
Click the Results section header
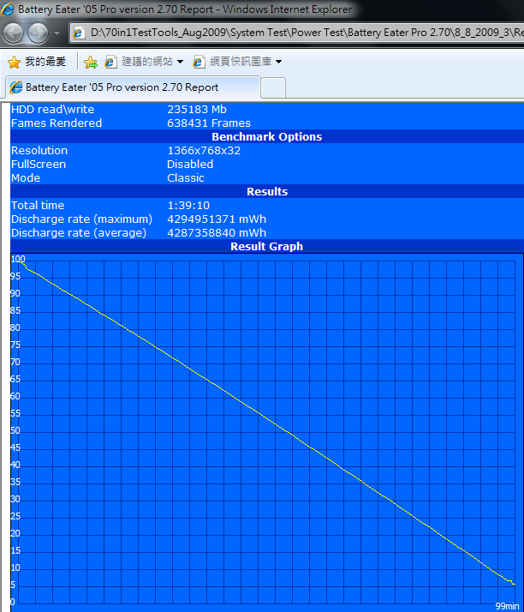266,192
